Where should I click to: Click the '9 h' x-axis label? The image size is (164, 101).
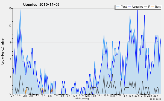click(x=68, y=96)
